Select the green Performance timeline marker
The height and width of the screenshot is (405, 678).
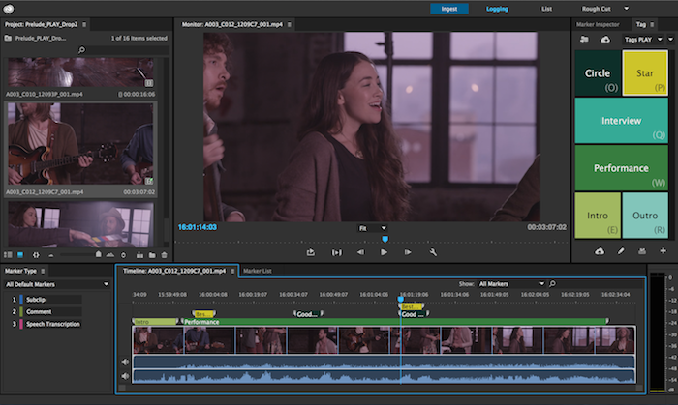click(x=394, y=322)
